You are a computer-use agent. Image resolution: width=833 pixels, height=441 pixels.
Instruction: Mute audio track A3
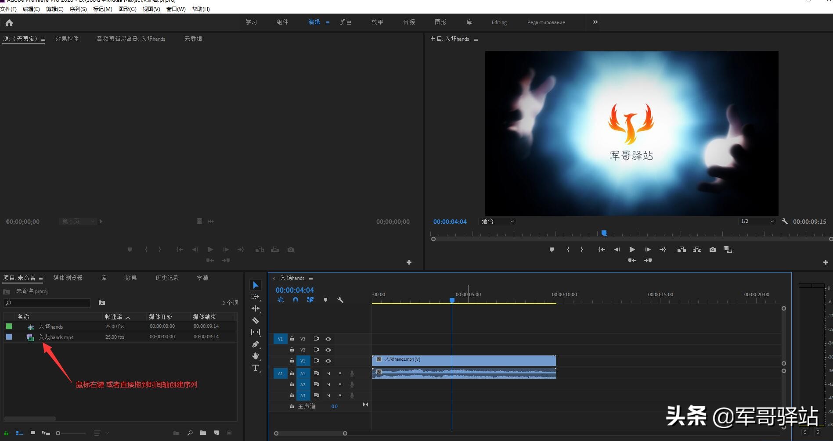point(328,395)
